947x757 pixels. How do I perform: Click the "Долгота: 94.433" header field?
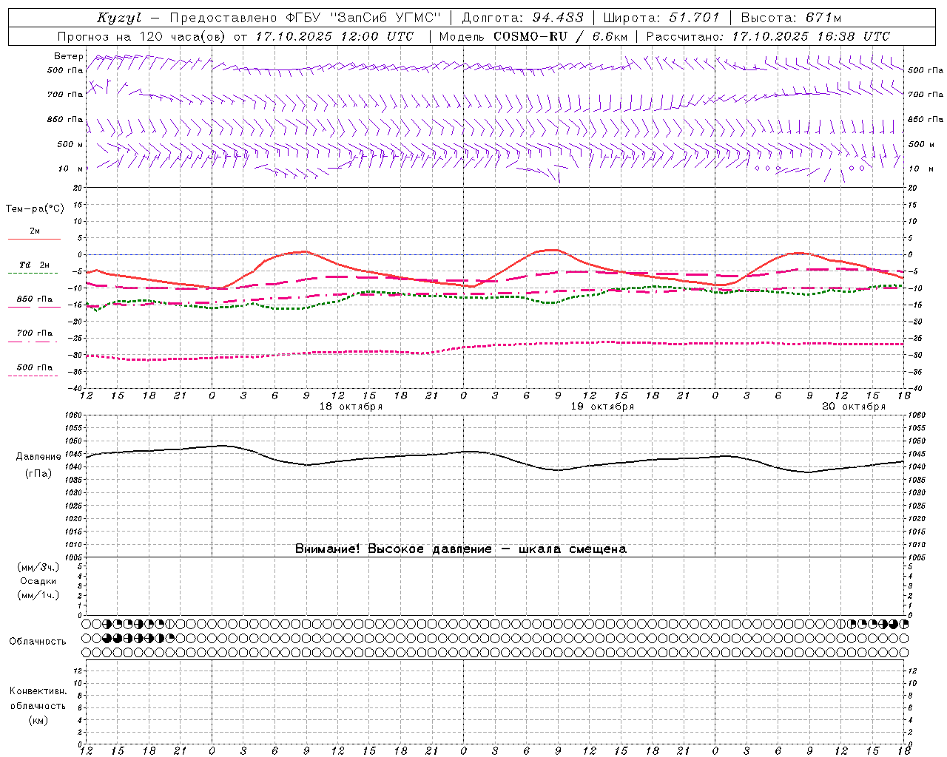[x=522, y=18]
